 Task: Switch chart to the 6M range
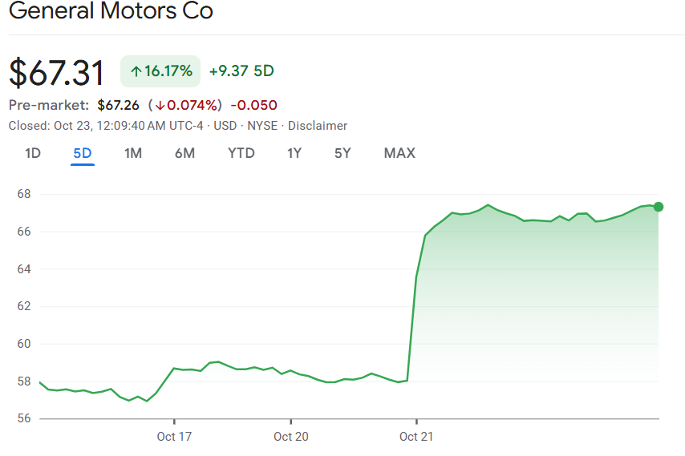184,153
